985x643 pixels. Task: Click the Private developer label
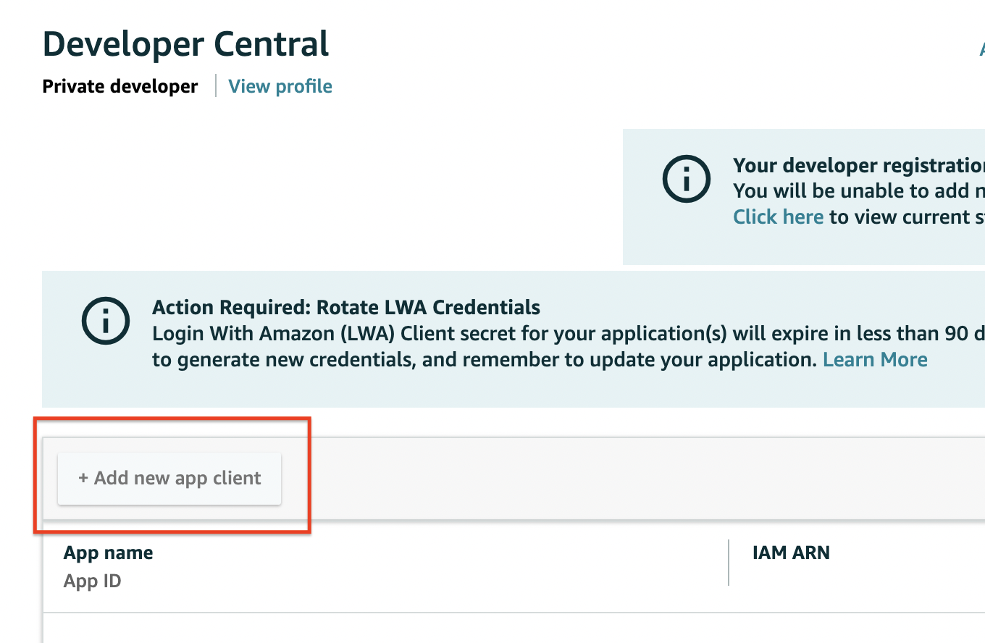click(x=120, y=86)
